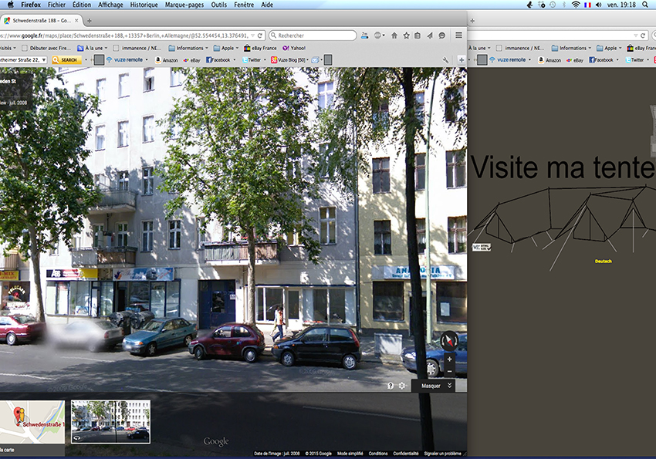Expand the Apple bookmarks folder
The height and width of the screenshot is (459, 656).
(x=225, y=48)
